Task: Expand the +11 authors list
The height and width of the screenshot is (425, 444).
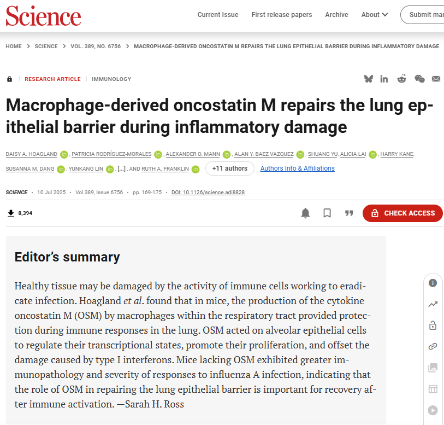Action: 229,168
